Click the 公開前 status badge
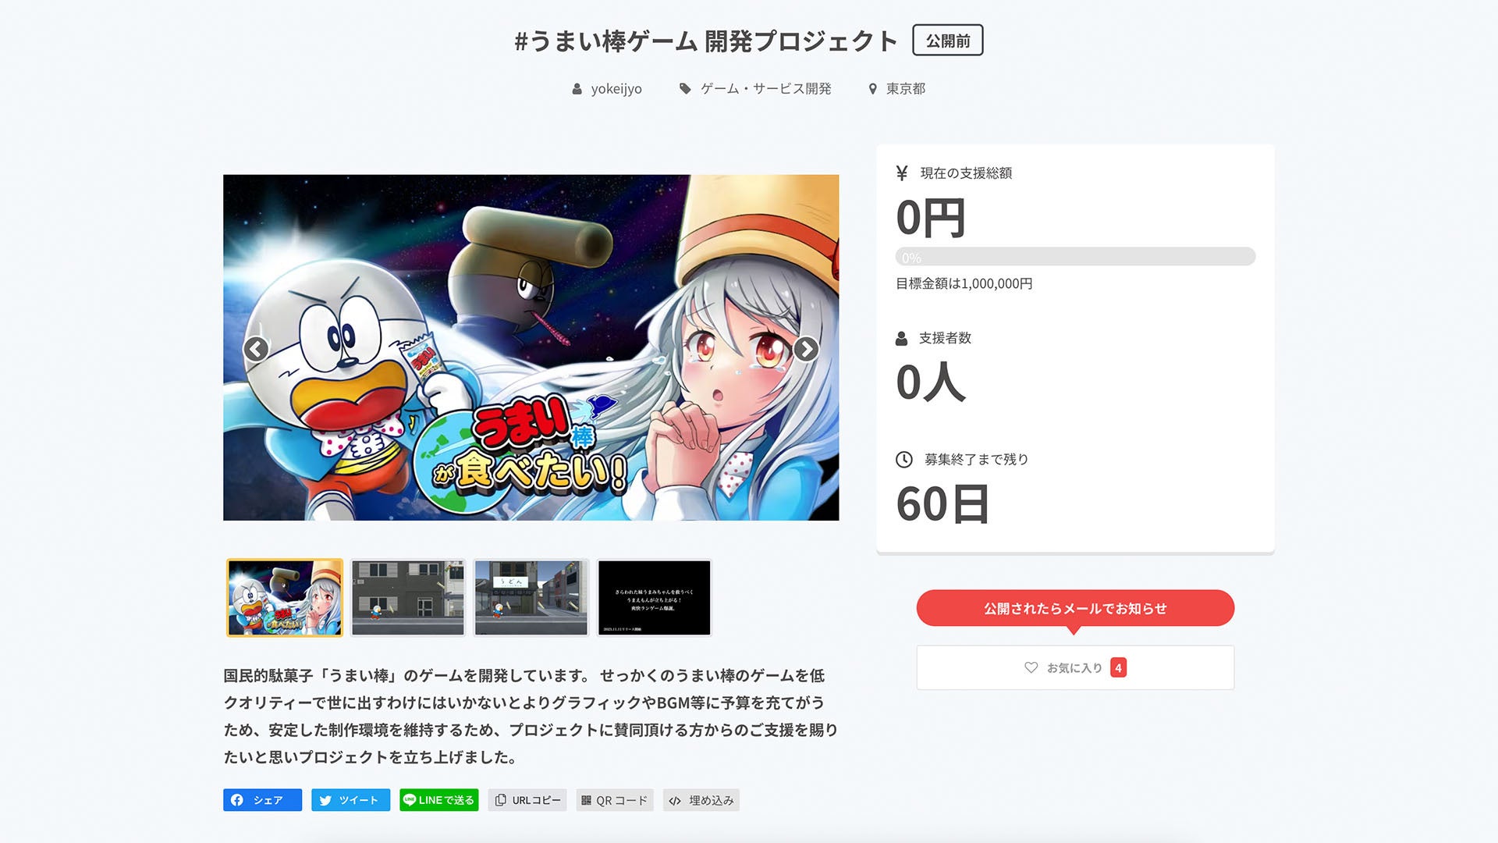 [948, 41]
